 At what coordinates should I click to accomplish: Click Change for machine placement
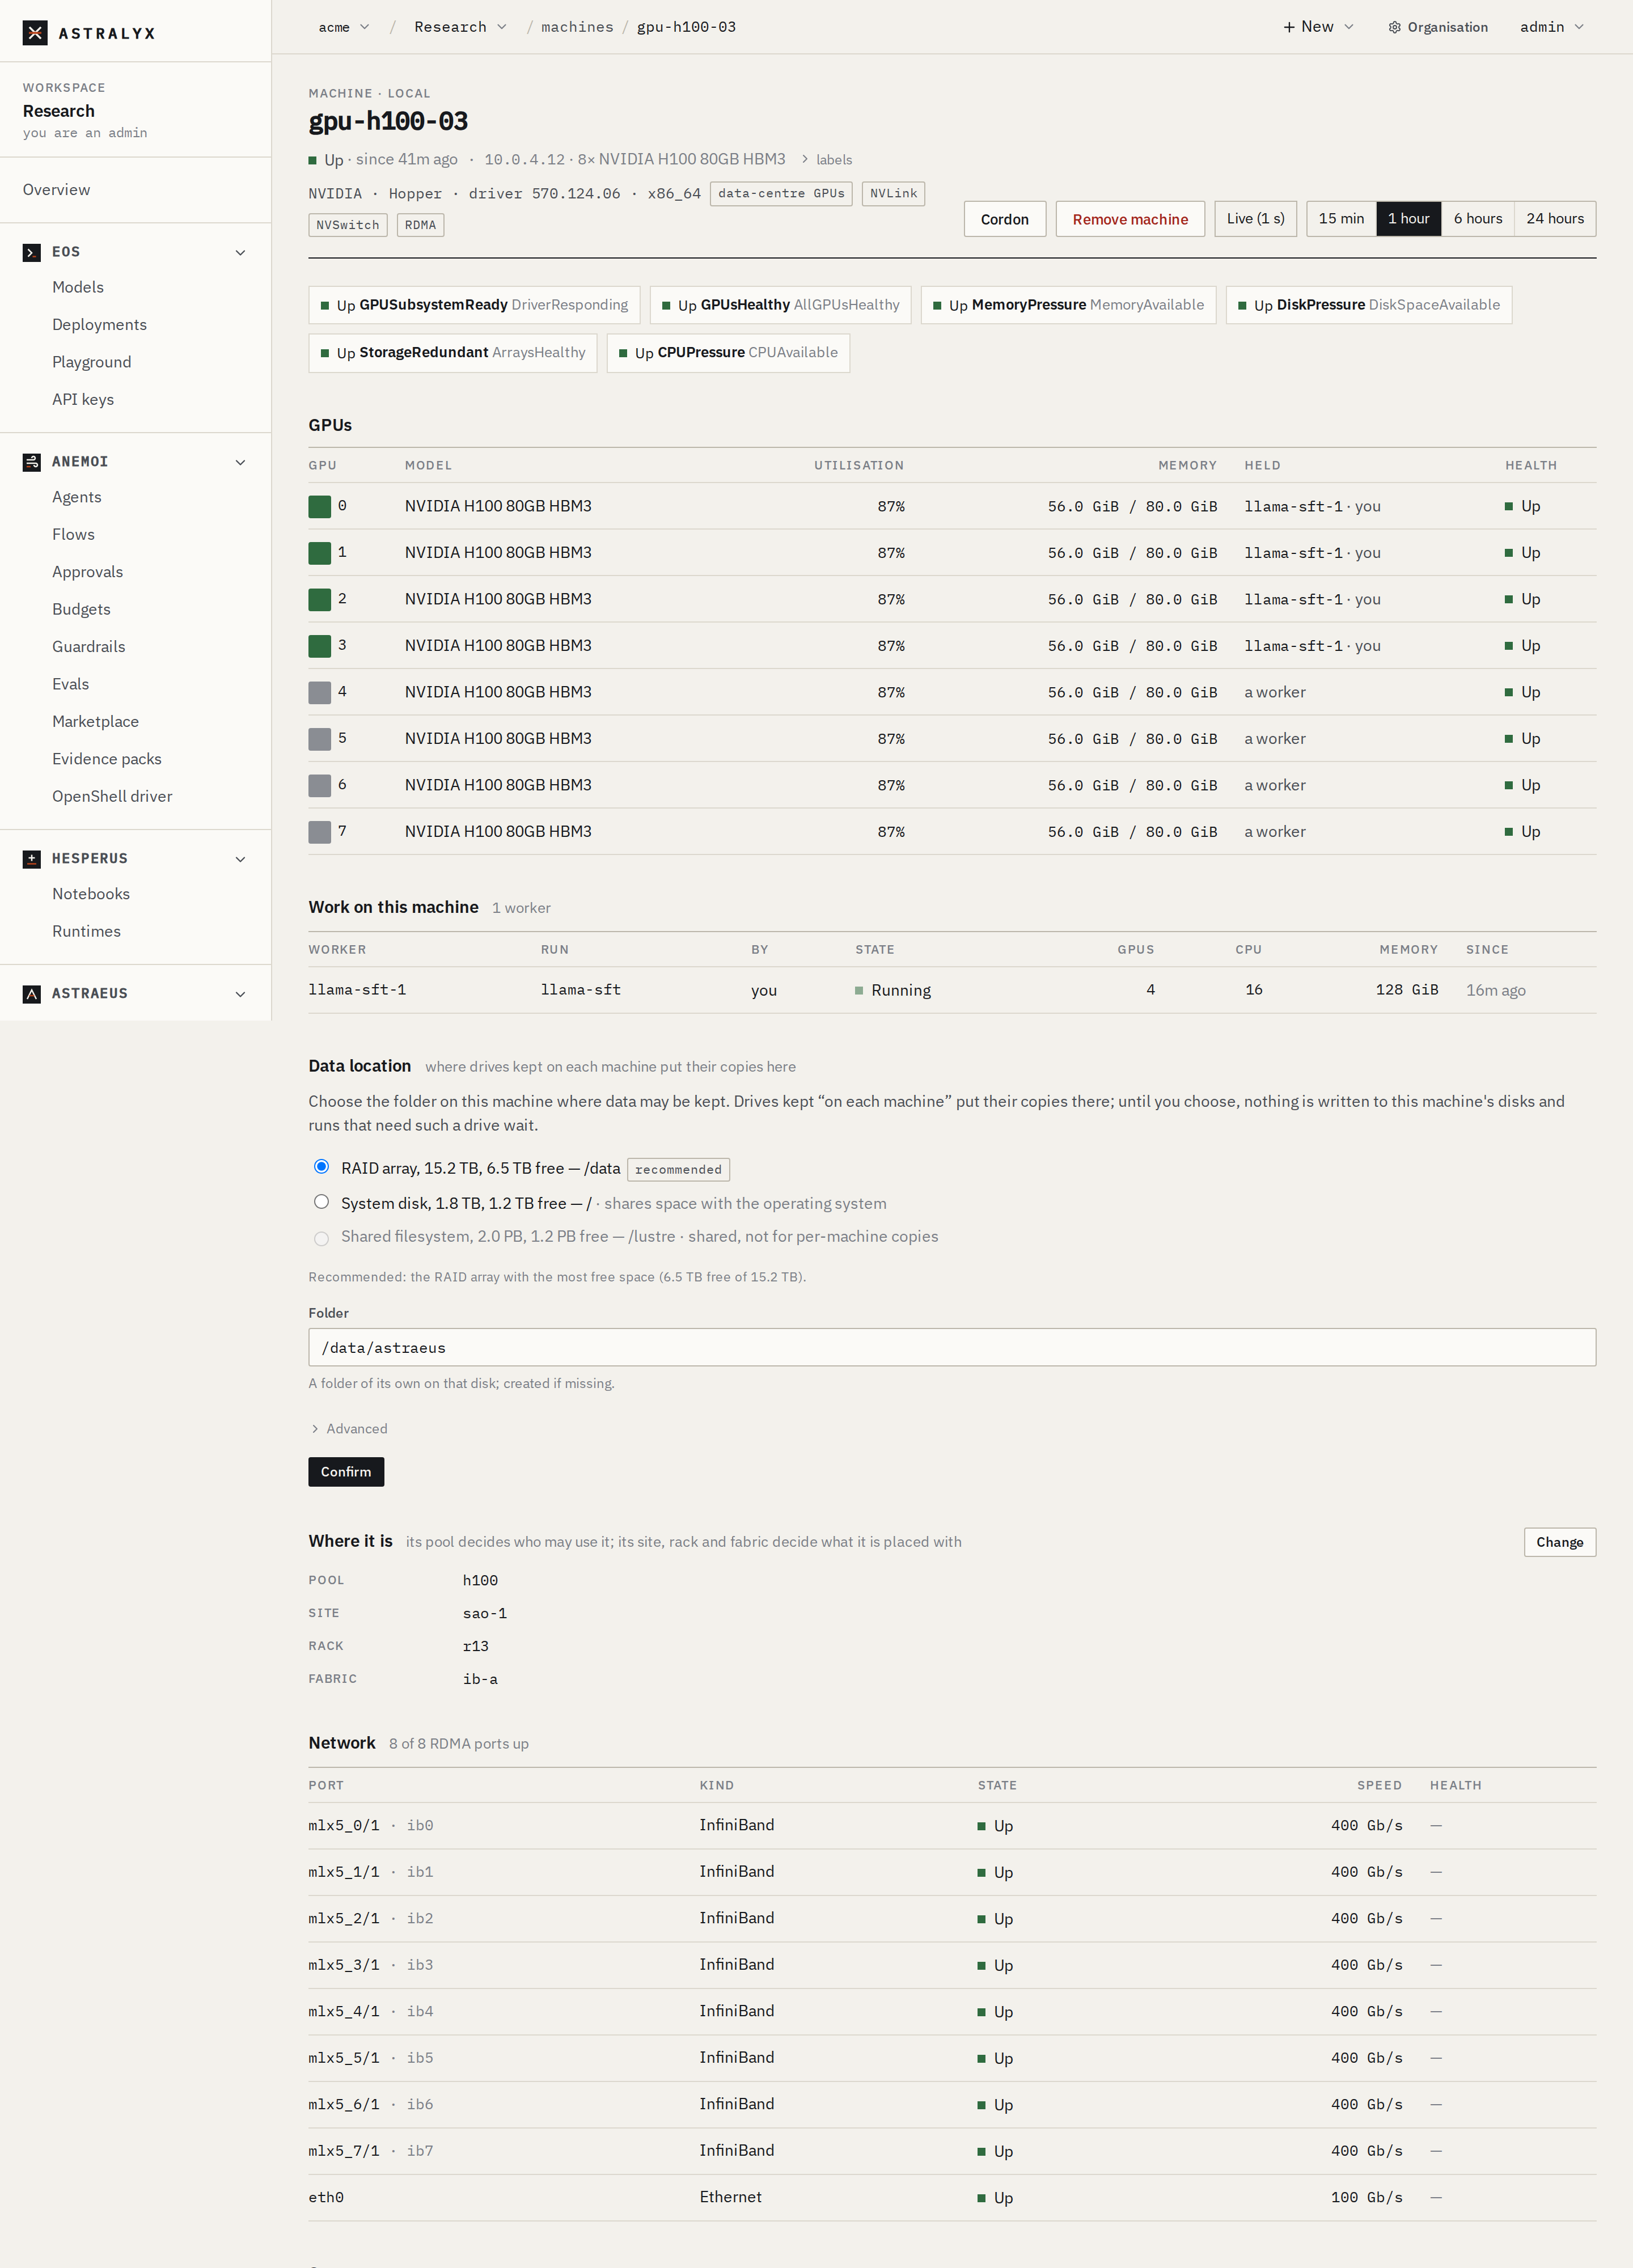coord(1559,1542)
